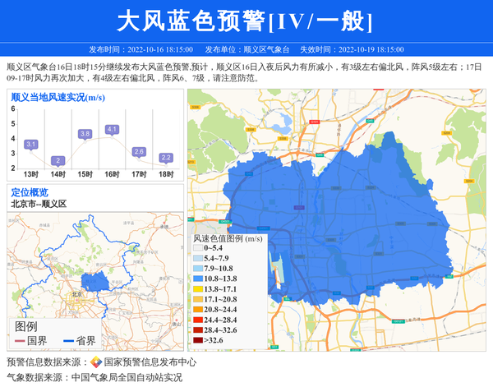Click the 大风蓝色预警 title banner
493x387 pixels.
click(x=246, y=21)
